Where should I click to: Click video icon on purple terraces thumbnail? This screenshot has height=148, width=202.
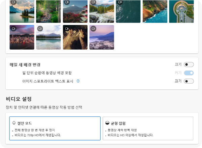(x=93, y=29)
